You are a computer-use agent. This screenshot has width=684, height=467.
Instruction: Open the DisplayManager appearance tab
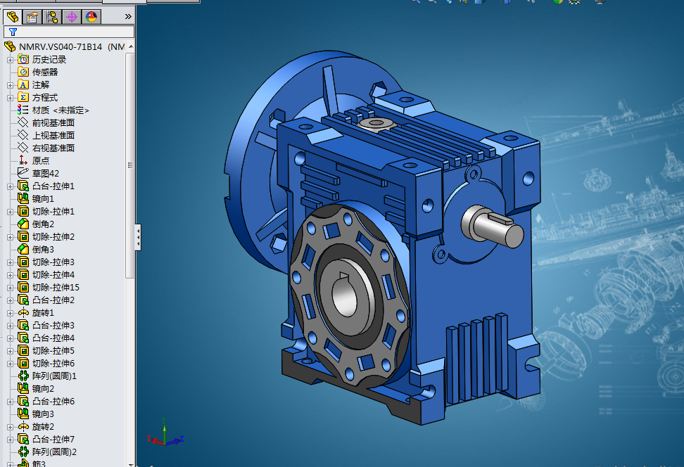click(x=91, y=17)
